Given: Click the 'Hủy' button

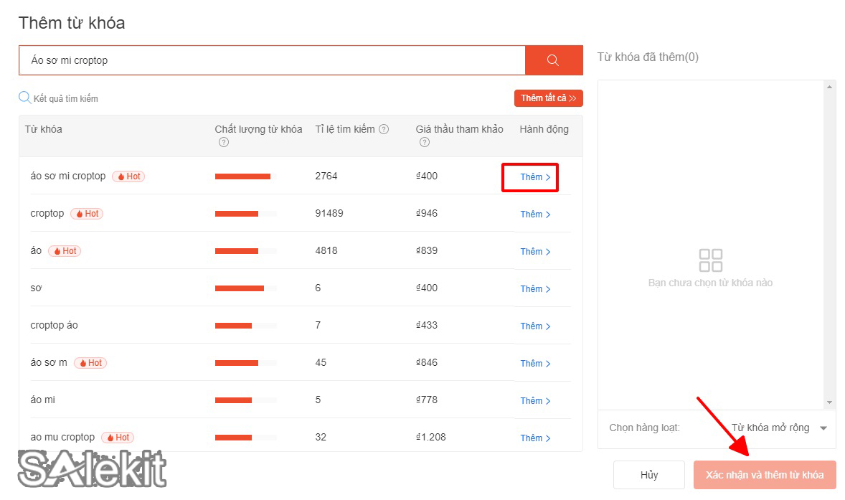Looking at the screenshot, I should click(648, 474).
